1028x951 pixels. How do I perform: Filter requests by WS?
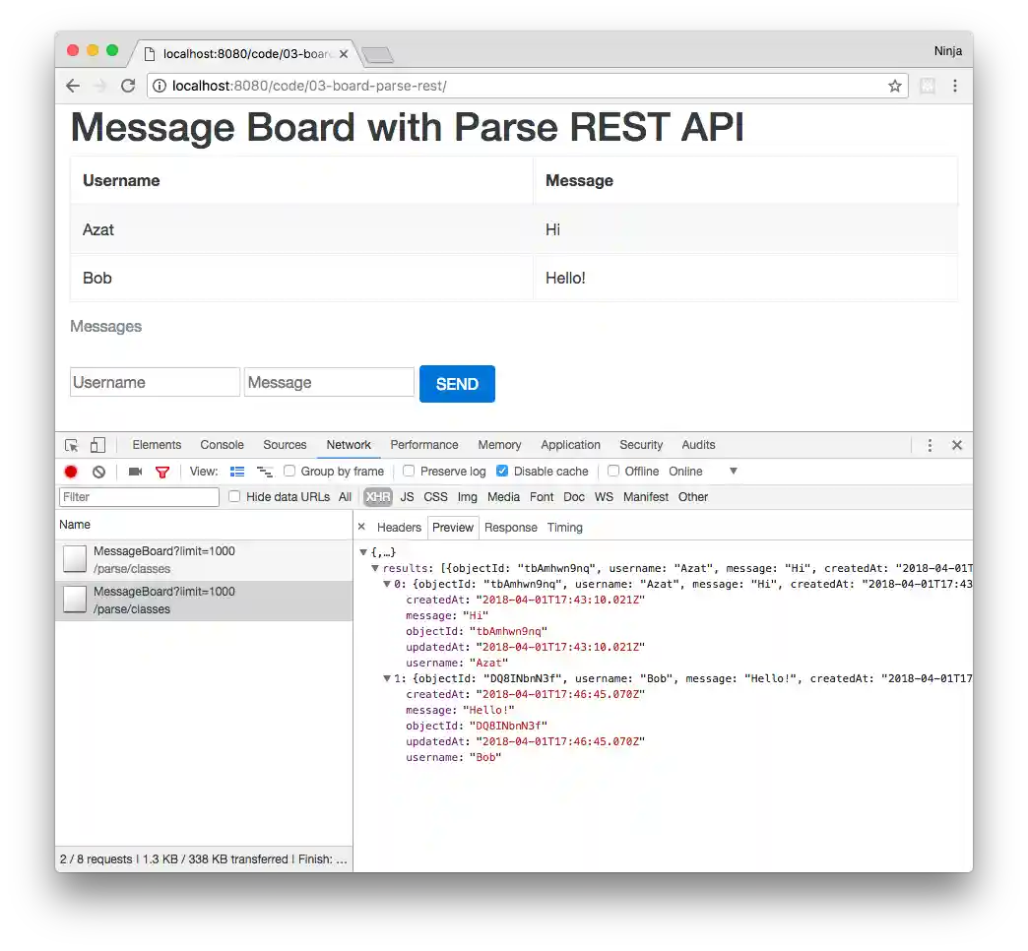pos(604,497)
